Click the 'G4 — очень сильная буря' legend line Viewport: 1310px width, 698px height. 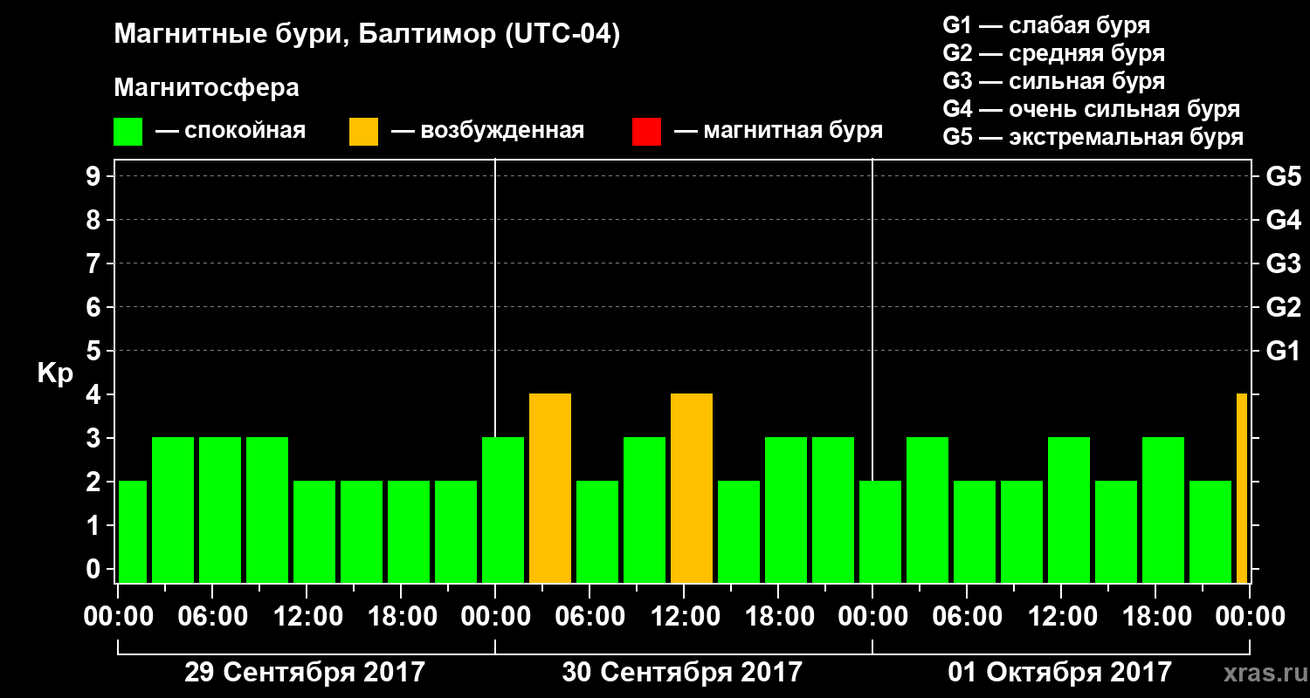pyautogui.click(x=1092, y=109)
